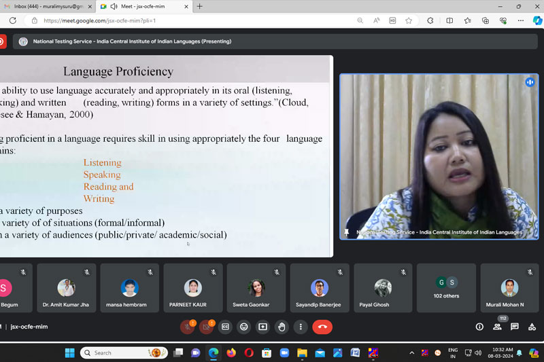
Task: Open ENG IN language switcher
Action: click(453, 353)
